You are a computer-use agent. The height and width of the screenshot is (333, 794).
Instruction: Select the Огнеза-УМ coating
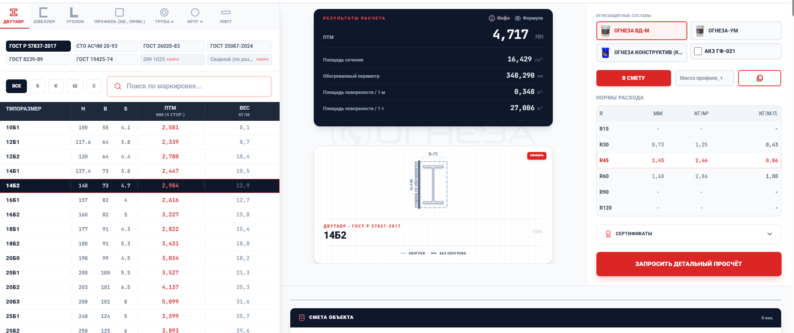(736, 31)
